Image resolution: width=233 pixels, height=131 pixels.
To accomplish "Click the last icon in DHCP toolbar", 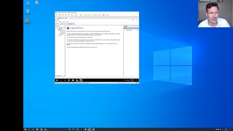I will click(x=74, y=24).
